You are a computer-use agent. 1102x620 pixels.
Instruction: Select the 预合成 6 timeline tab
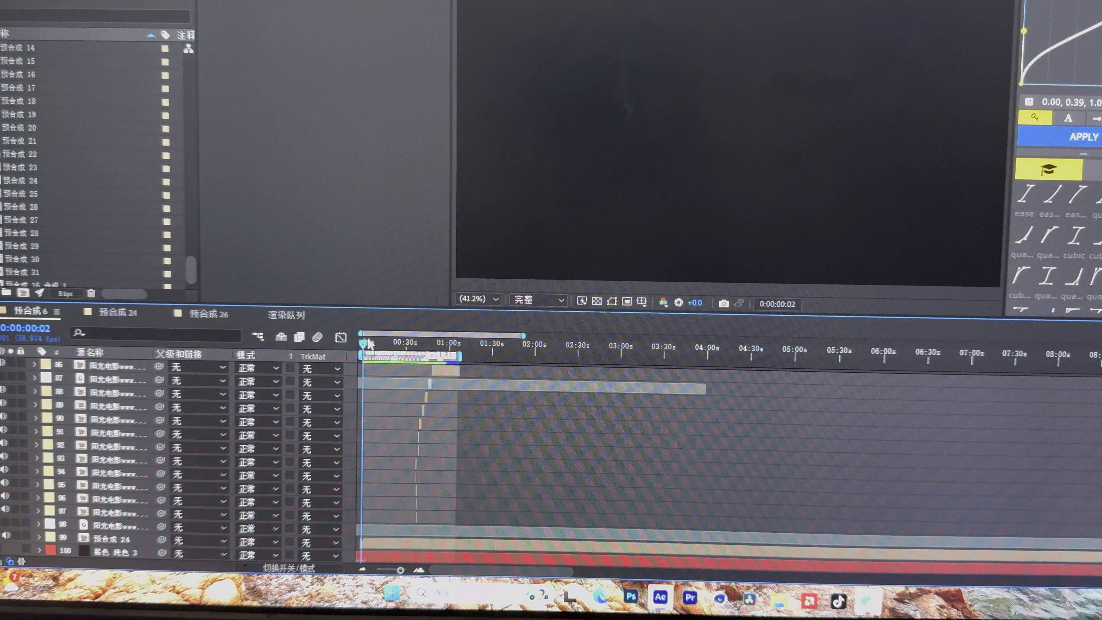tap(30, 311)
